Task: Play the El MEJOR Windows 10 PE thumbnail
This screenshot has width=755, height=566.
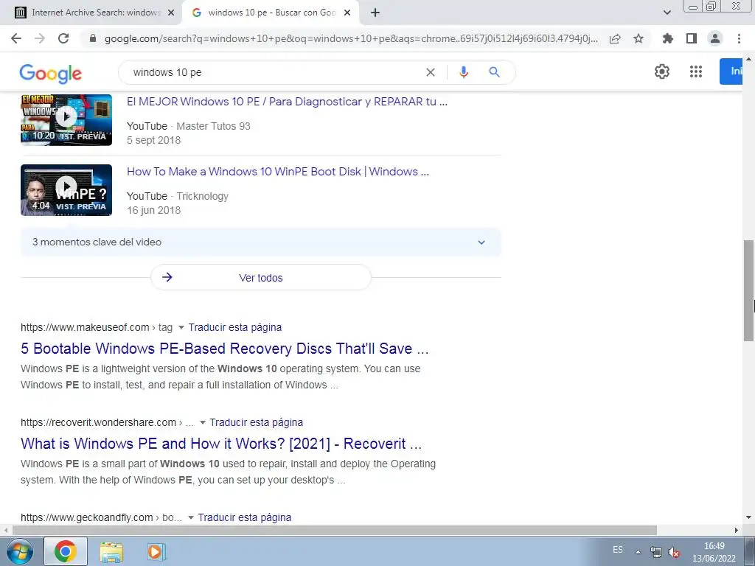Action: tap(66, 120)
